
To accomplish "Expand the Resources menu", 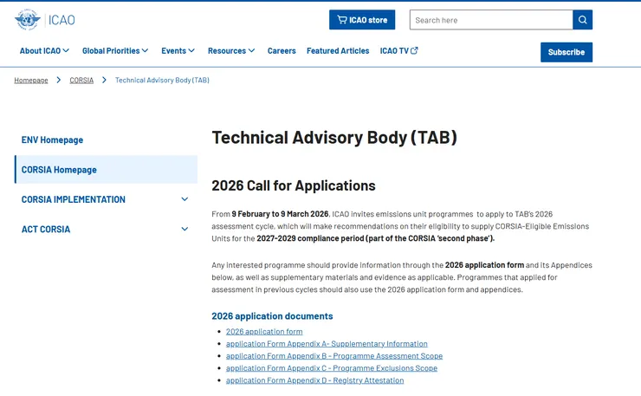I will pyautogui.click(x=231, y=51).
